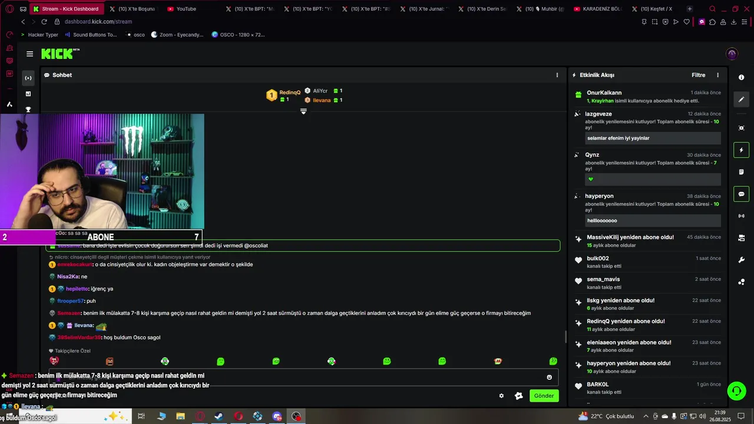
Task: Open Steam from the taskbar
Action: 219,416
